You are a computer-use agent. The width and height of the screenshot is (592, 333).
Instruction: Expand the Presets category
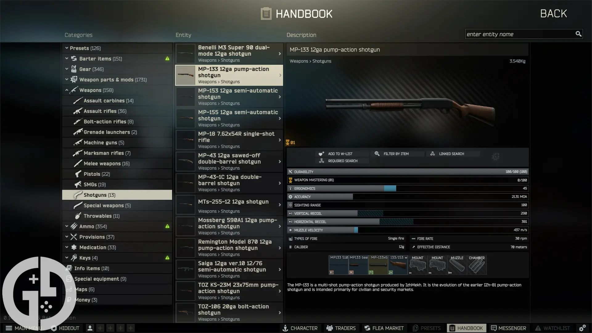coord(67,48)
